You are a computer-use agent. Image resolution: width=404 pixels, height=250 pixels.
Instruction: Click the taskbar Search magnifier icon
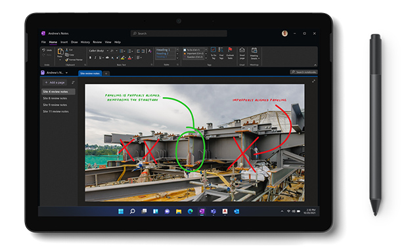tap(133, 212)
